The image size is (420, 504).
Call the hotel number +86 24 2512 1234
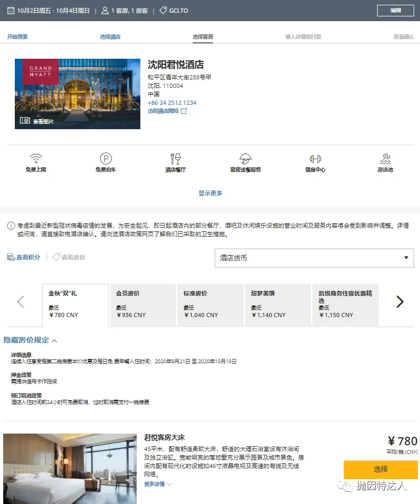pos(172,103)
